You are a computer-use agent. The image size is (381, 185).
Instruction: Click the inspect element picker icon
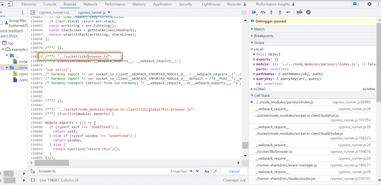pyautogui.click(x=2, y=4)
